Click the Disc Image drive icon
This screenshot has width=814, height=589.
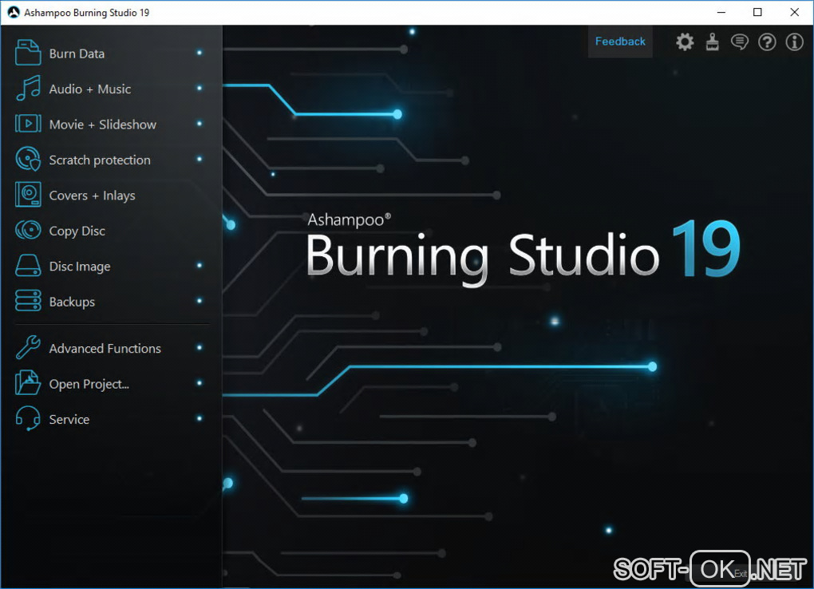(x=28, y=266)
